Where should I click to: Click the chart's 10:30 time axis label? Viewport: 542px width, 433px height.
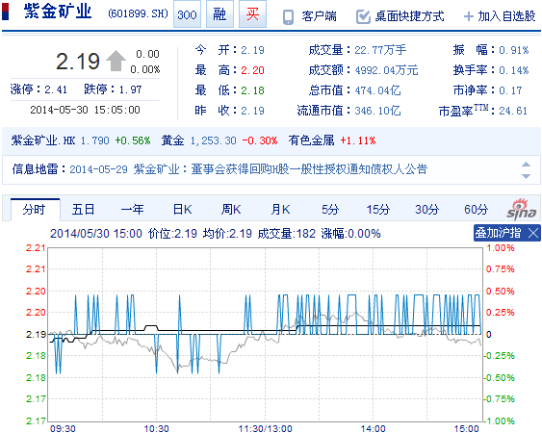(156, 428)
